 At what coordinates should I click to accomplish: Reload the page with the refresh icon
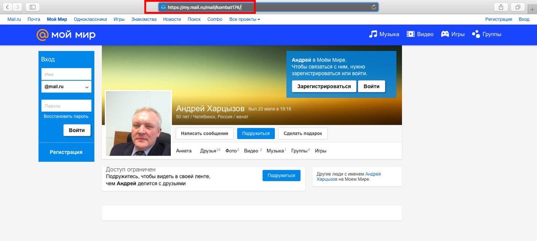click(x=374, y=7)
